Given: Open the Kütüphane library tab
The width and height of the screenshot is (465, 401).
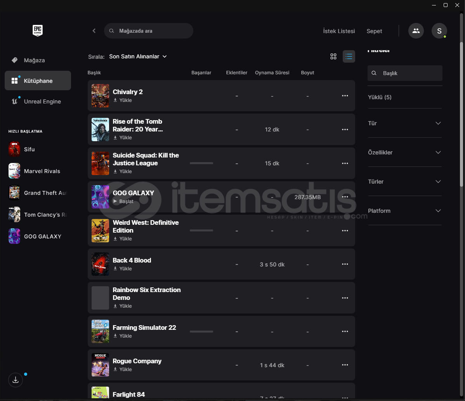Looking at the screenshot, I should pyautogui.click(x=38, y=81).
